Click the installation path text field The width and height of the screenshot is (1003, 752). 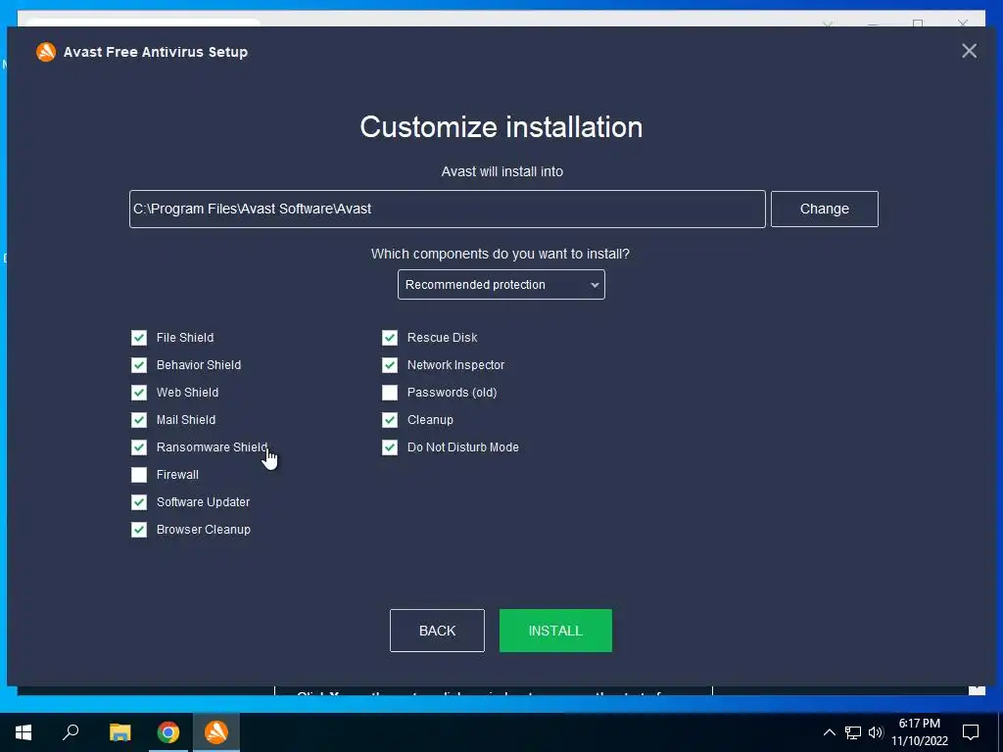[x=447, y=210]
